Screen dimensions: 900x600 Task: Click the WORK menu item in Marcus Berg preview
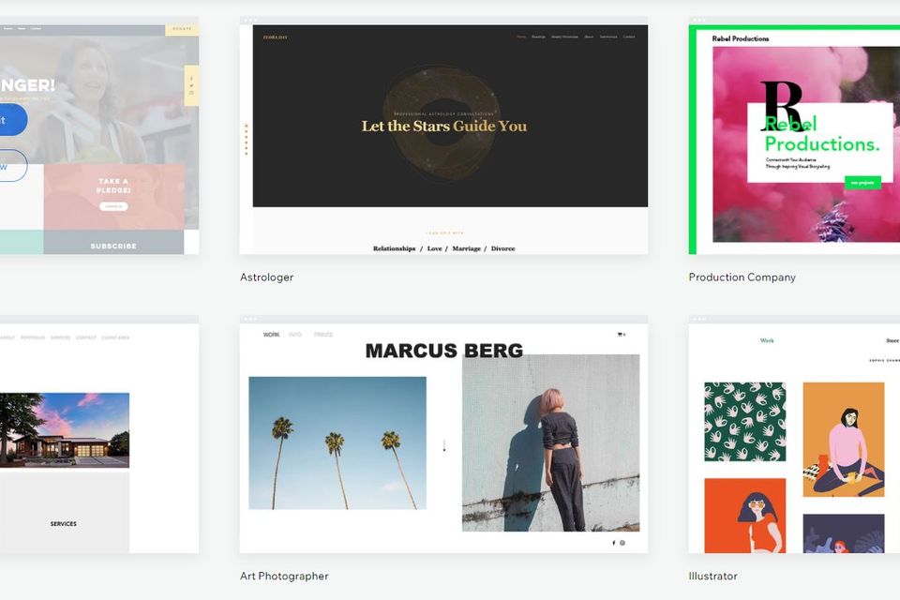[x=271, y=335]
